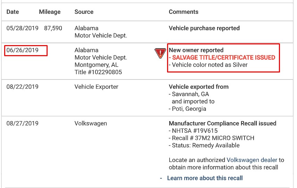Image resolution: width=297 pixels, height=188 pixels.
Task: Select the 06/26/2019 highlighted date
Action: 22,50
